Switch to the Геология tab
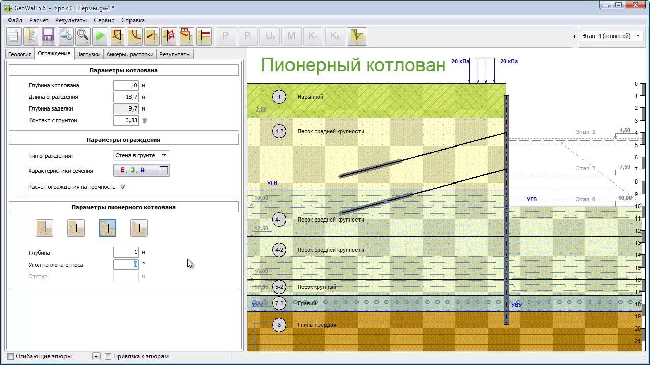The image size is (650, 365). (x=20, y=54)
